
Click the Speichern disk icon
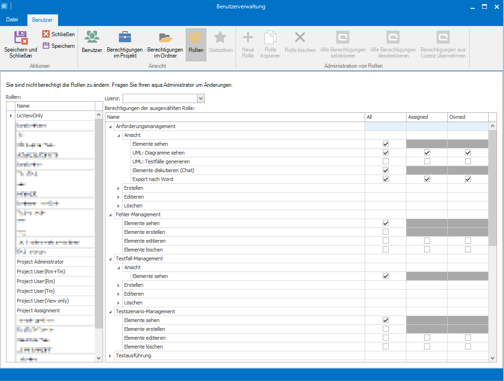[x=46, y=45]
